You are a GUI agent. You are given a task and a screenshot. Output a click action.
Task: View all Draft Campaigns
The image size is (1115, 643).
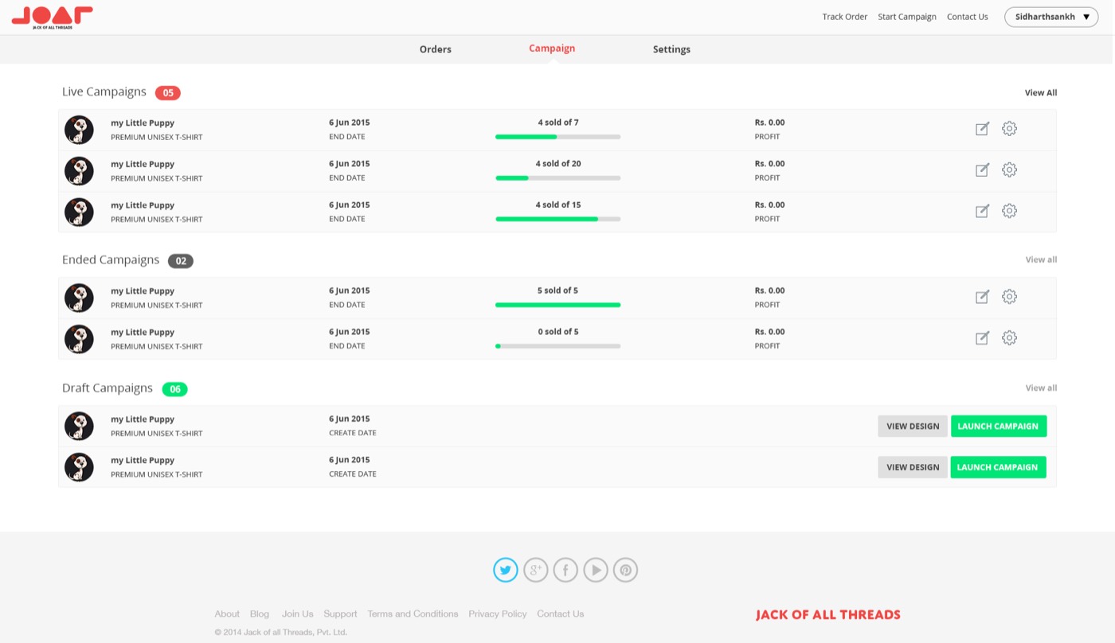1041,388
